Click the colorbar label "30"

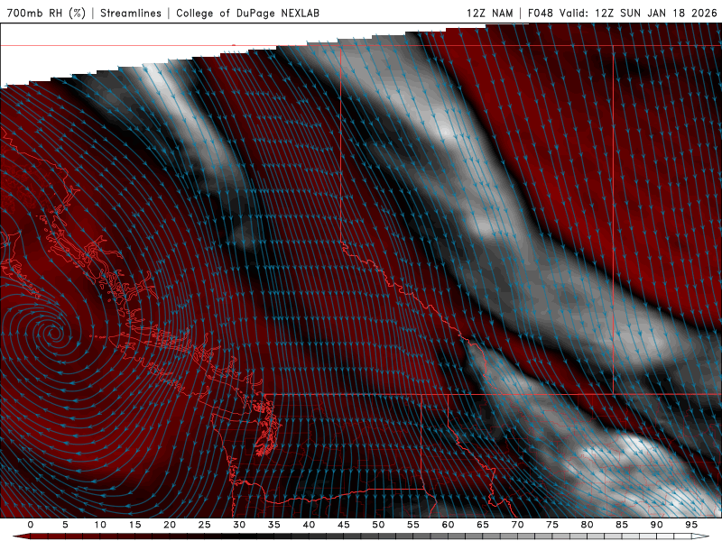239,525
